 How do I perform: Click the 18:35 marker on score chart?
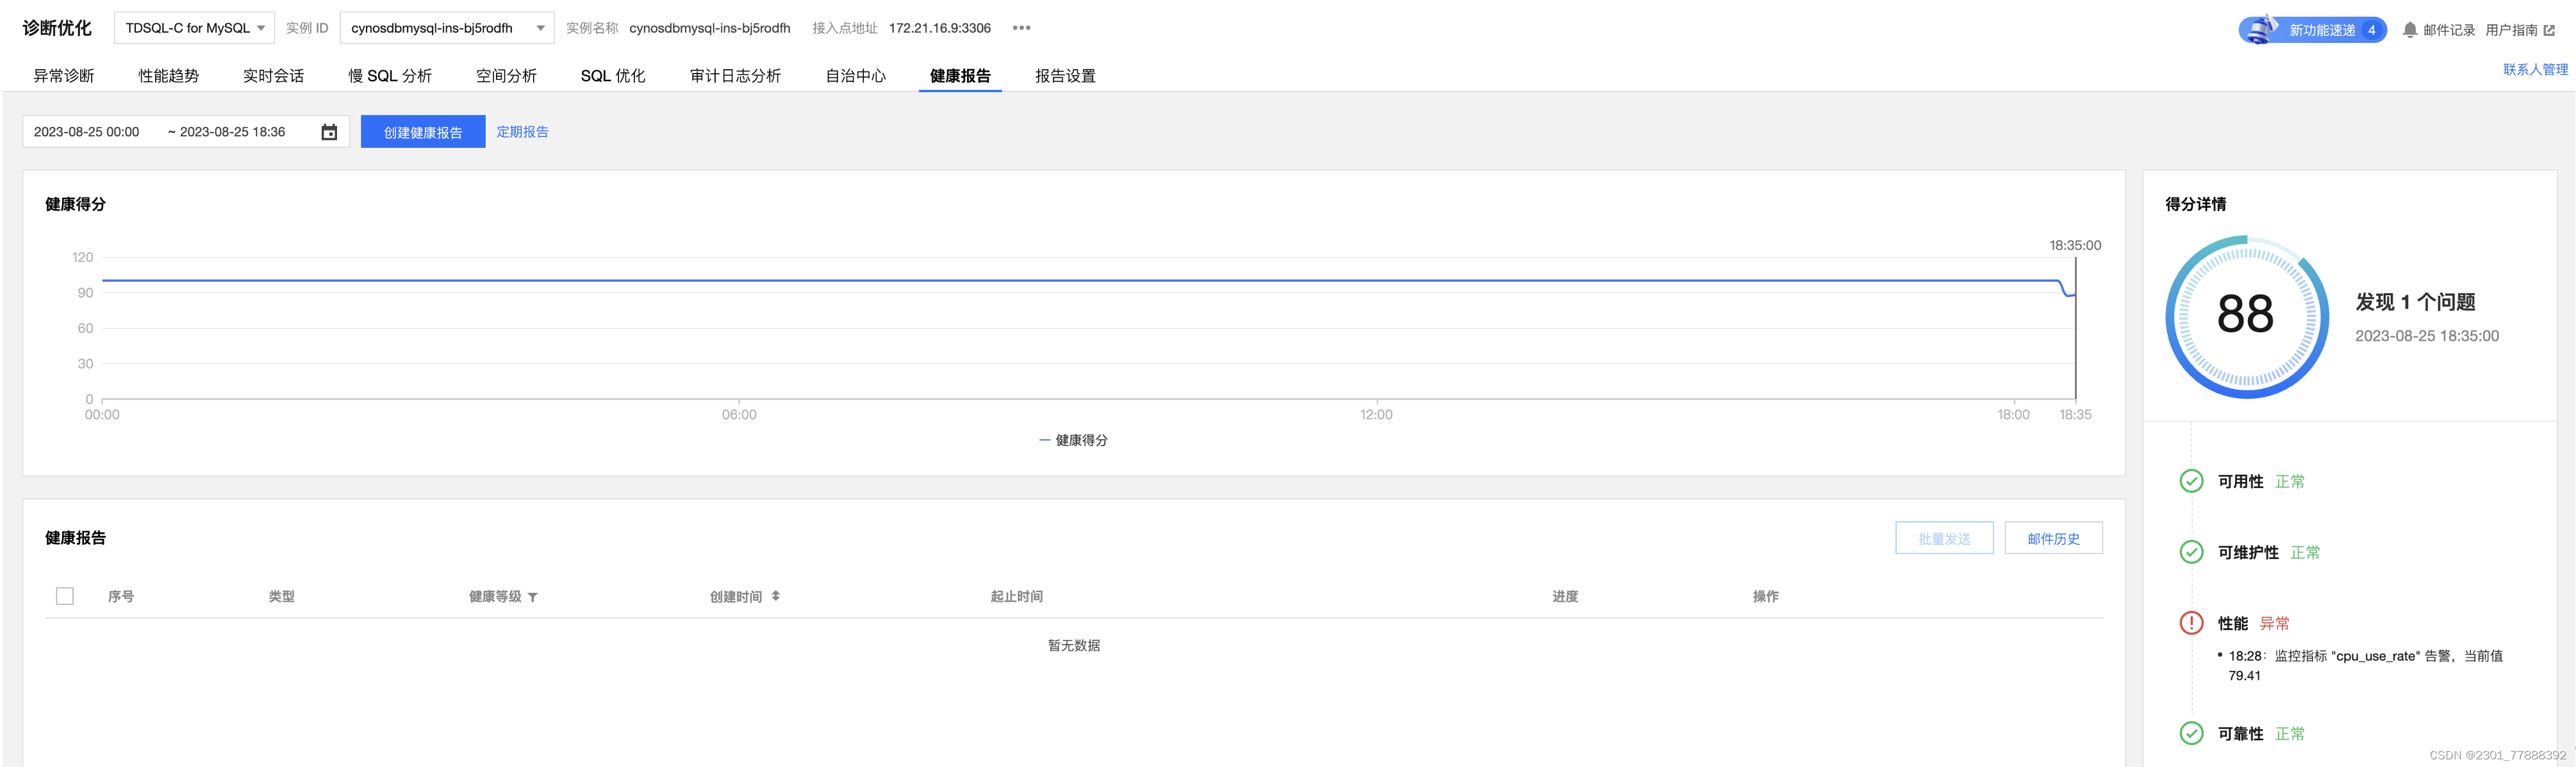[x=2075, y=414]
